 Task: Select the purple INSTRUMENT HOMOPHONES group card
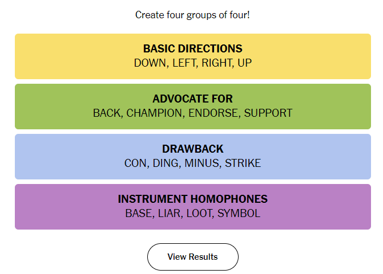coord(193,207)
